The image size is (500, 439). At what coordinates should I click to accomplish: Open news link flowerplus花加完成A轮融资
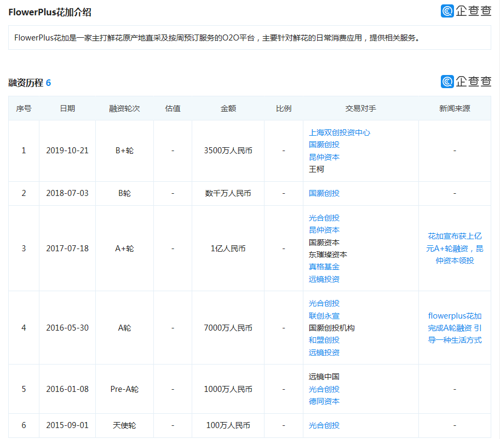(x=455, y=328)
